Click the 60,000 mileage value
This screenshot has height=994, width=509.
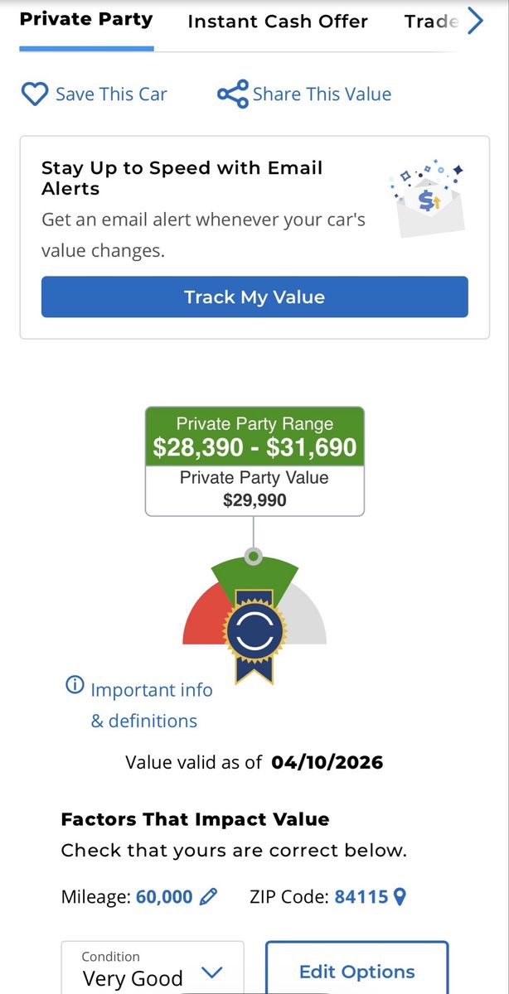164,896
